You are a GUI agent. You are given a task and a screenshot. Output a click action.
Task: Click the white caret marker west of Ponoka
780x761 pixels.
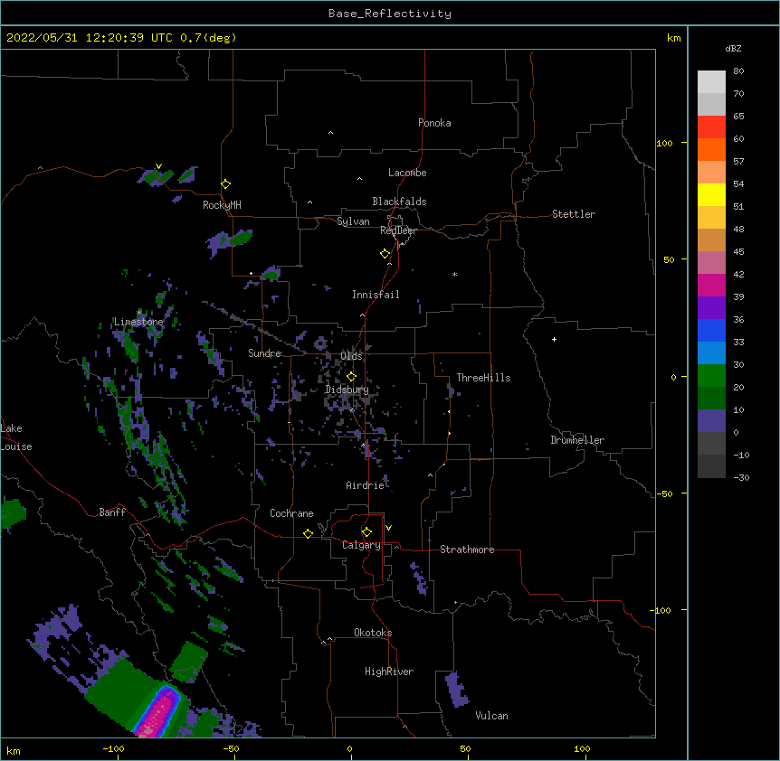coord(331,133)
